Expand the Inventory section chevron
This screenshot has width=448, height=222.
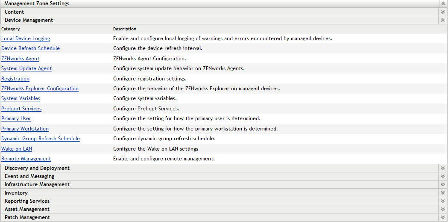point(443,193)
